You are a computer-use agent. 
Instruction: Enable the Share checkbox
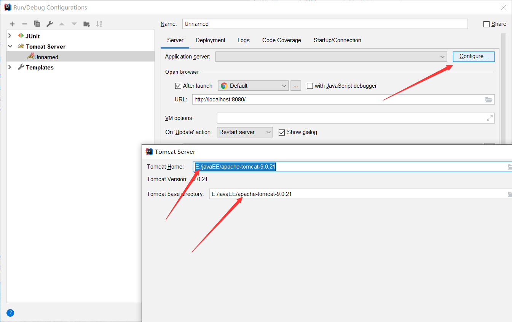[486, 24]
